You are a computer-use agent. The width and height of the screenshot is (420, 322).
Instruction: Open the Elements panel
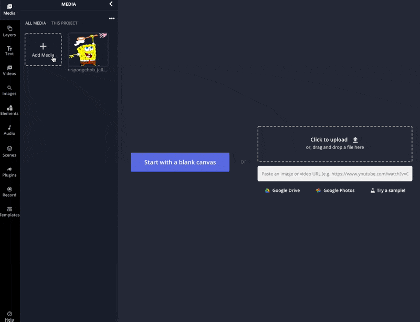[9, 110]
